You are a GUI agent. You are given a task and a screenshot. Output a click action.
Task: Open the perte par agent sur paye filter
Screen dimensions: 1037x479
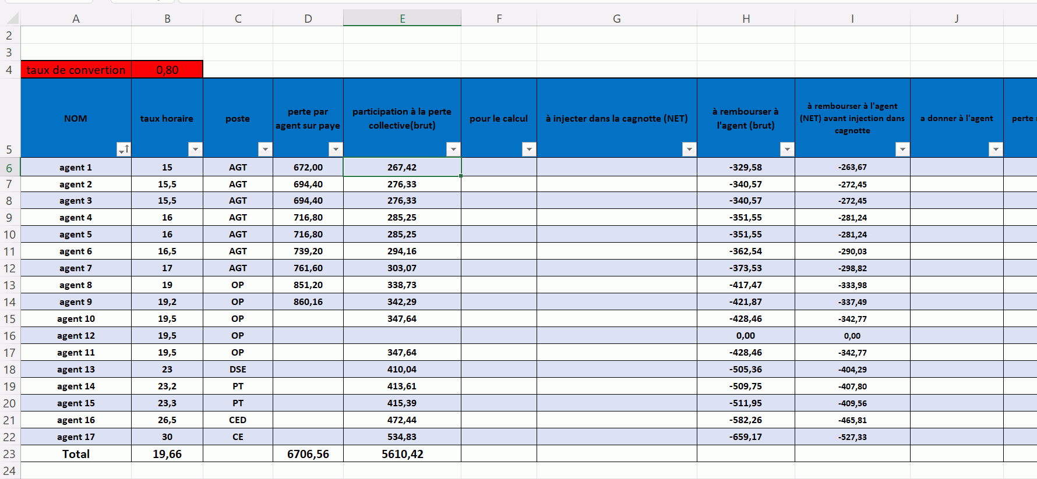point(336,150)
